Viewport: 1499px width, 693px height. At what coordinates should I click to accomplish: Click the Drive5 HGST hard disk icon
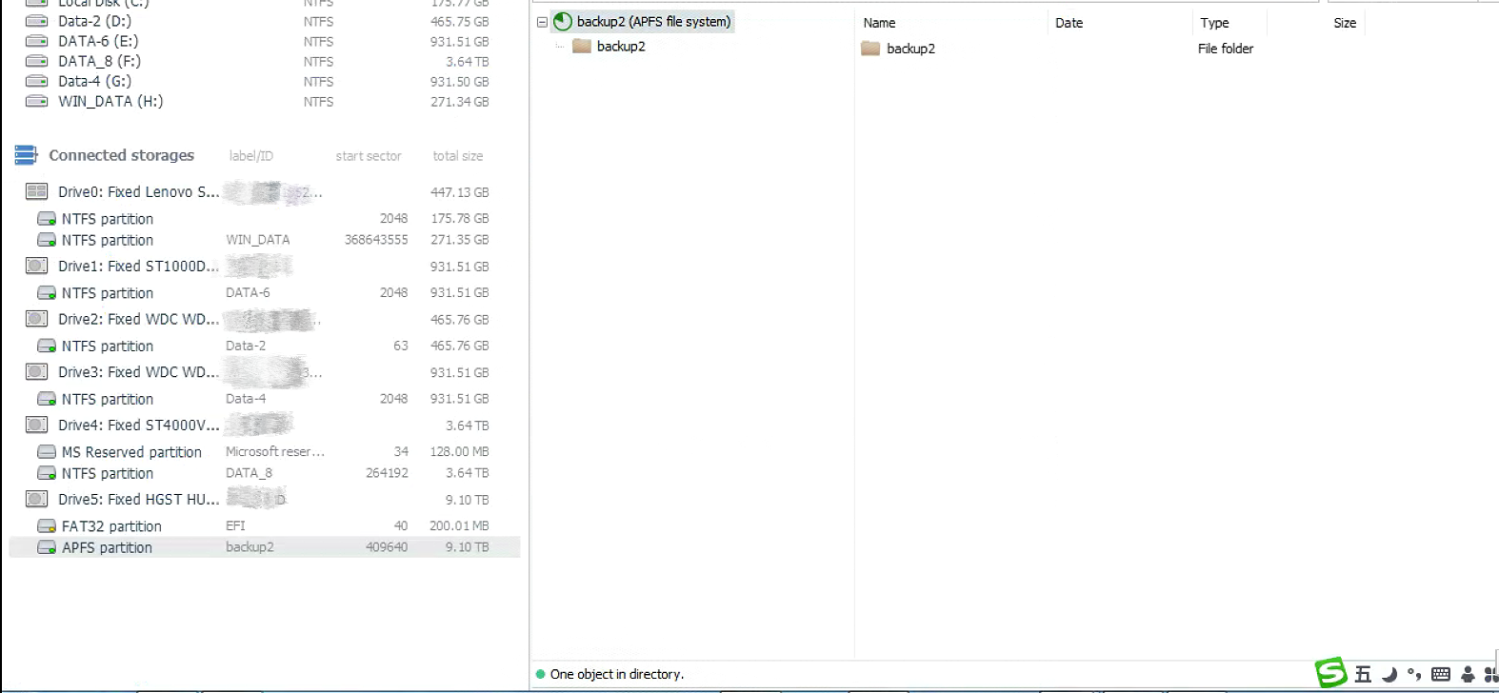click(36, 499)
